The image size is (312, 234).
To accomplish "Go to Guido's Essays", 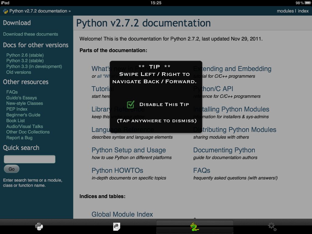I will click(x=21, y=98).
